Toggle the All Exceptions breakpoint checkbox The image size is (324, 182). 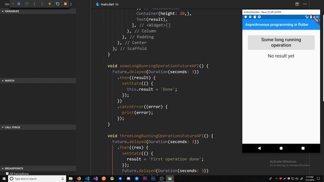(x=7, y=174)
